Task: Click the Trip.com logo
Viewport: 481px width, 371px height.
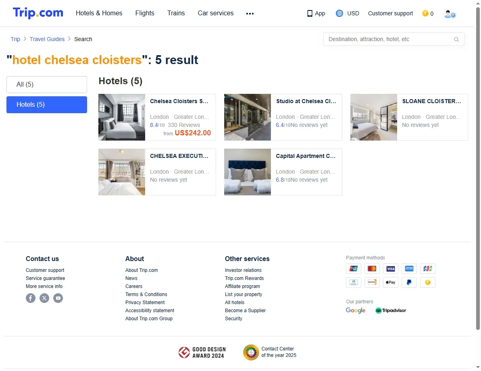Action: tap(38, 13)
